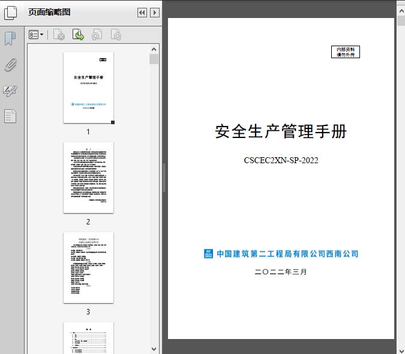Click the title 安全生产管理手册

[281, 131]
